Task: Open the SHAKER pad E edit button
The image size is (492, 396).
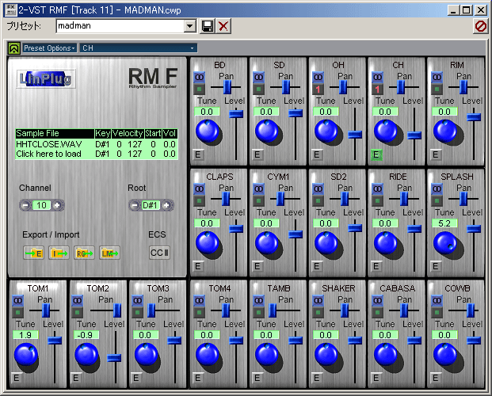Action: tap(316, 378)
